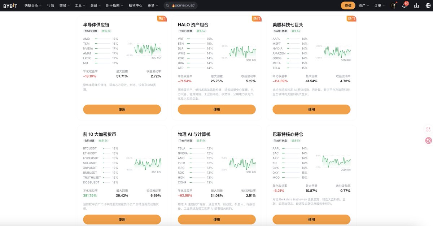Click the 巴菲特核心持仓 card title
The image size is (433, 226).
point(288,134)
